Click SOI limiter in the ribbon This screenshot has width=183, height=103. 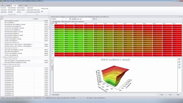[x=10, y=12]
